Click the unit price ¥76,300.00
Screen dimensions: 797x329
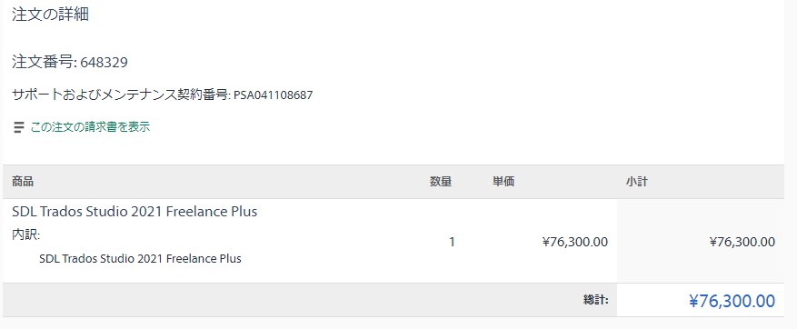coord(575,242)
